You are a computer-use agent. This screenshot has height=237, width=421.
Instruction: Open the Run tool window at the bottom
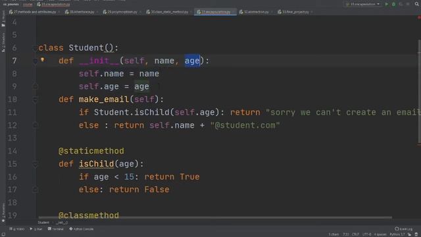tap(36, 229)
